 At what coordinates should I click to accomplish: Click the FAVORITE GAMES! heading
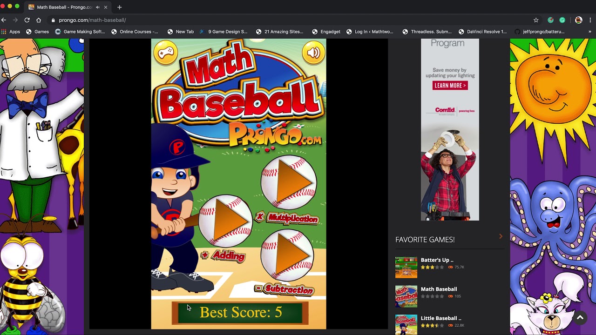[x=425, y=240]
